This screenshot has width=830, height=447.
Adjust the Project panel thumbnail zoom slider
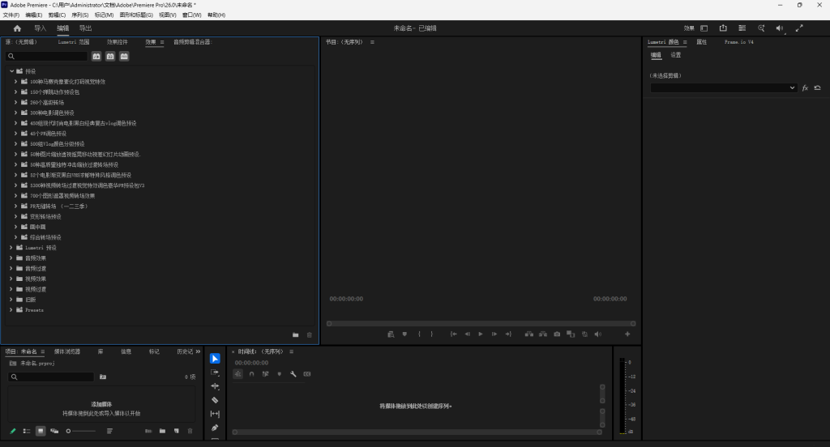pos(81,431)
